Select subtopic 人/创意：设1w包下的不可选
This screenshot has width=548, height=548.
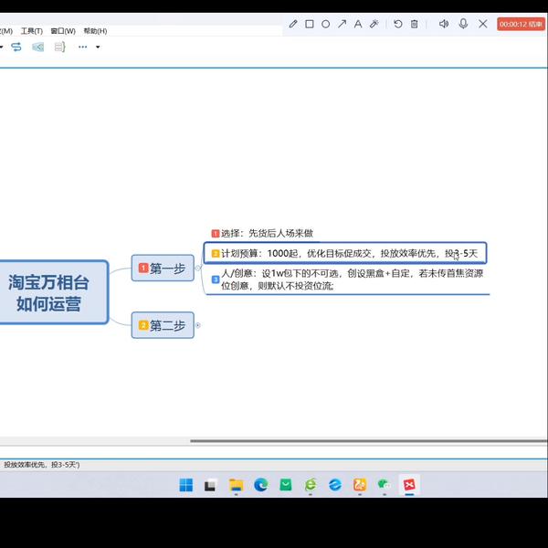(347, 279)
